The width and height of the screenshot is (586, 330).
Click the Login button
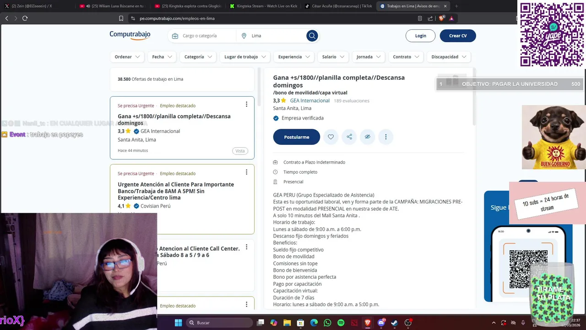click(420, 36)
